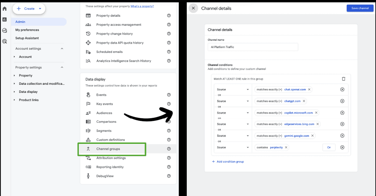This screenshot has height=196, width=376.
Task: Open the Source dropdown for chatgpt.com row
Action: click(232, 101)
